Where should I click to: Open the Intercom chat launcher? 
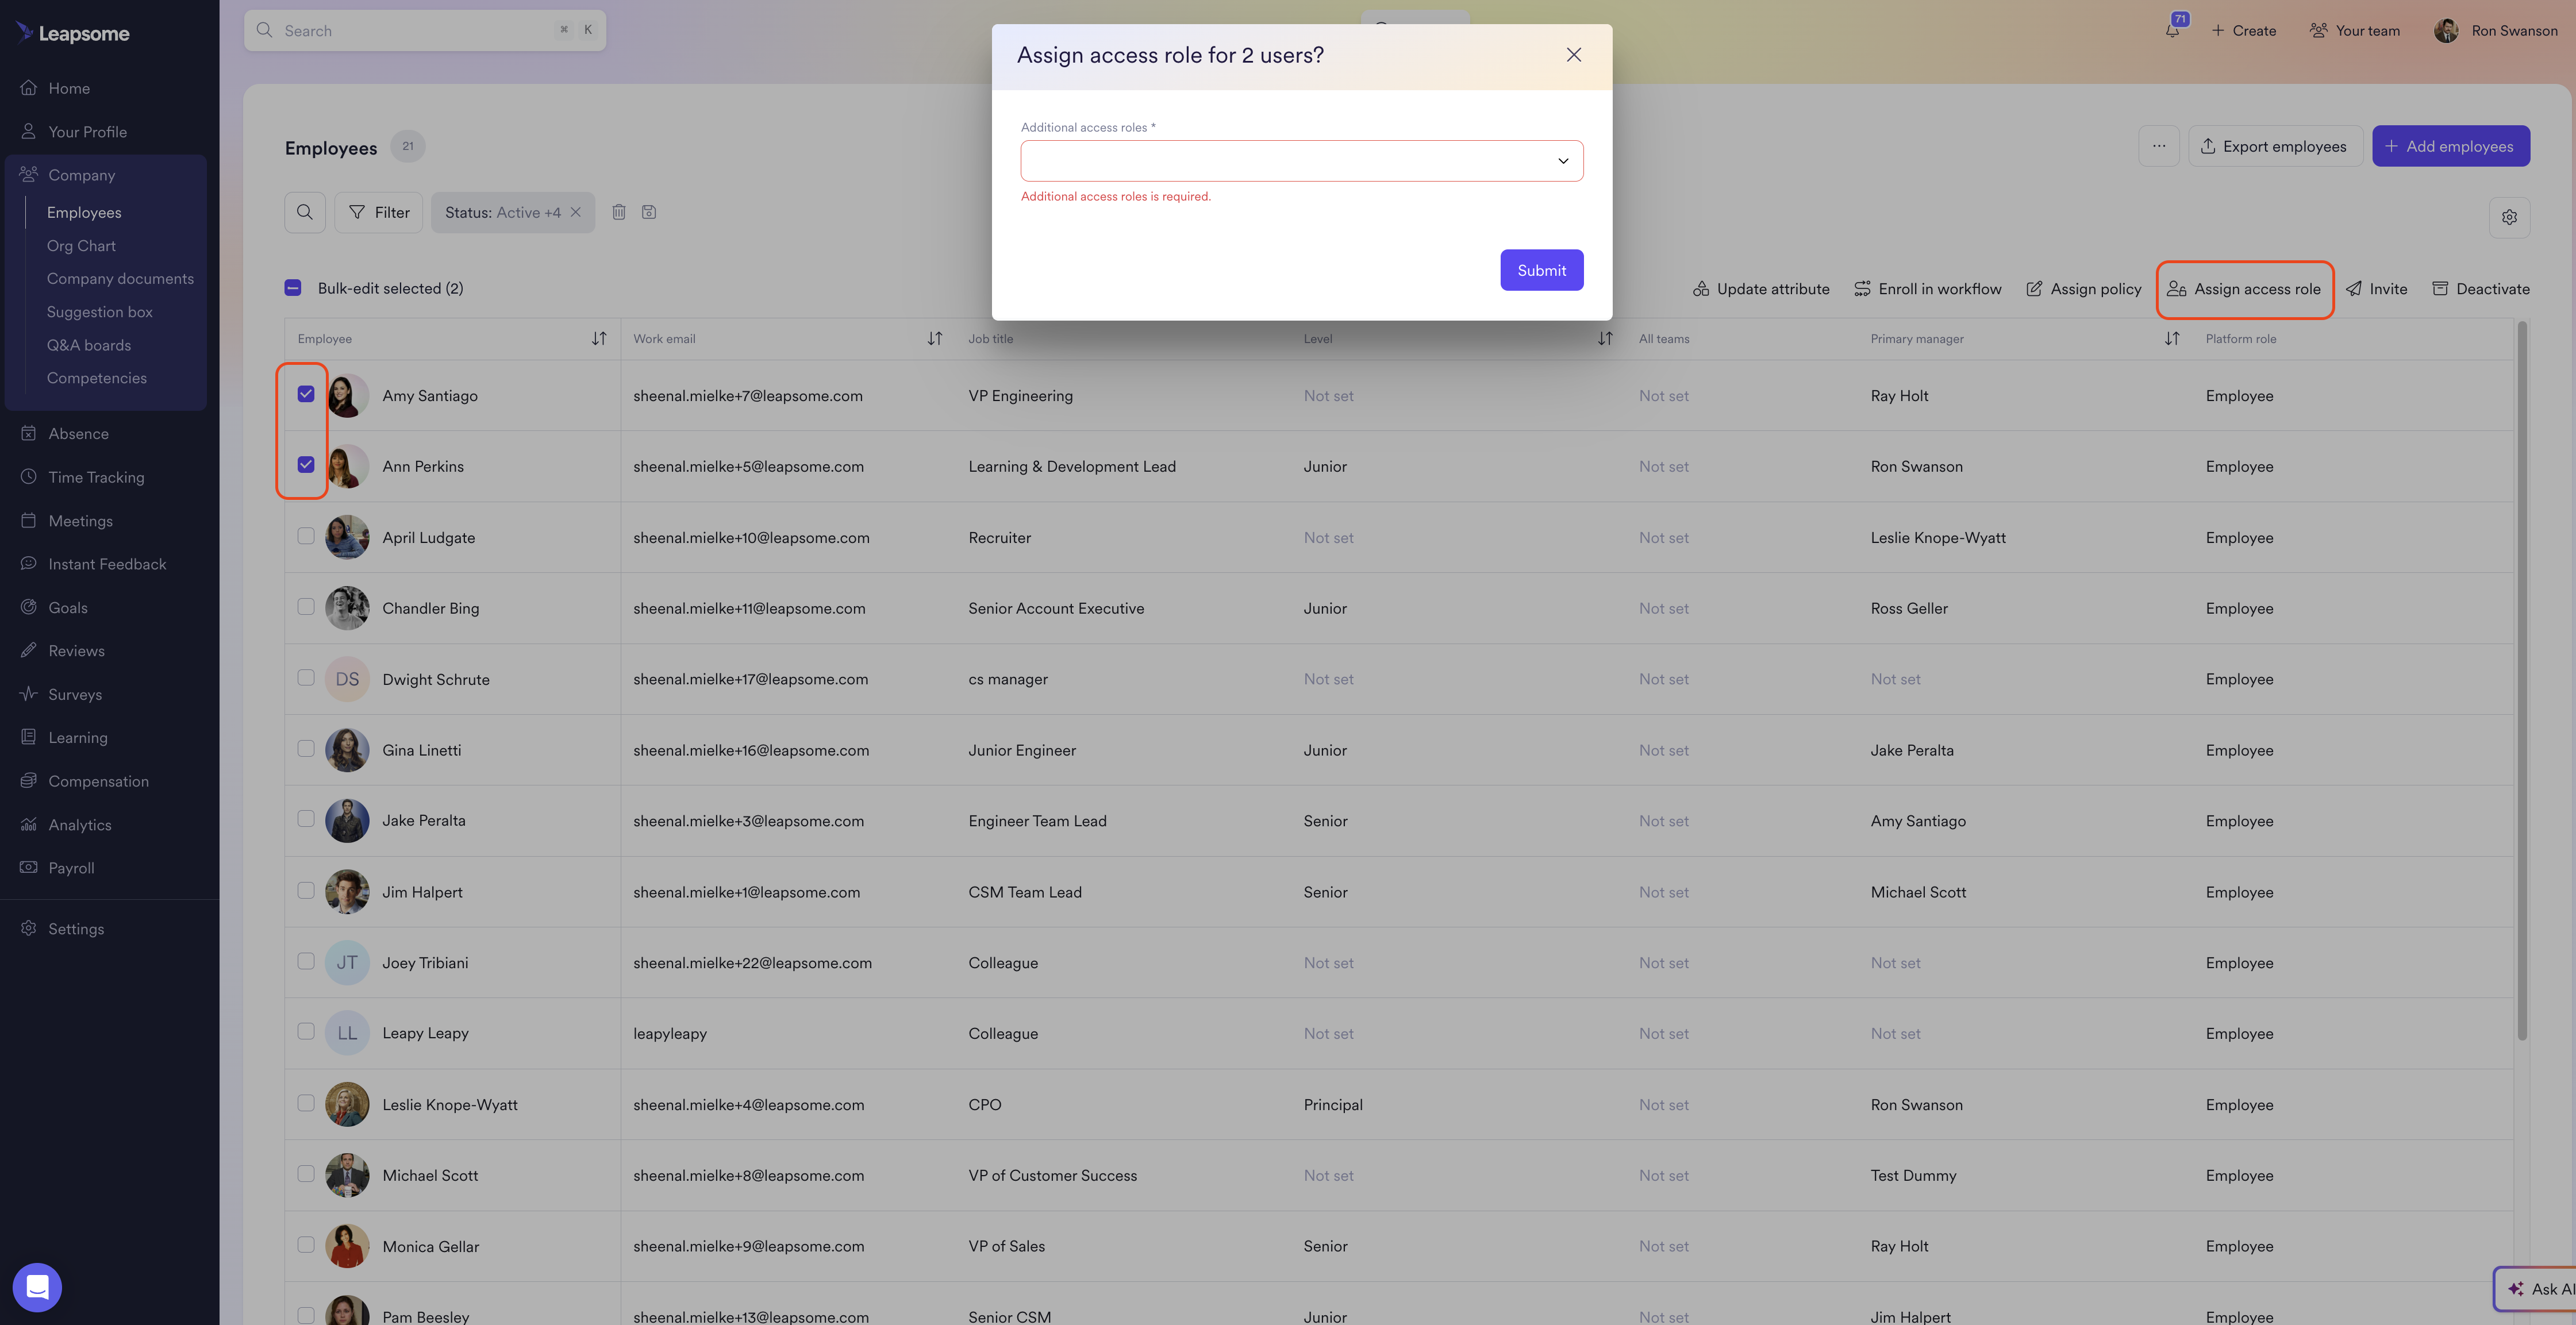pyautogui.click(x=37, y=1287)
